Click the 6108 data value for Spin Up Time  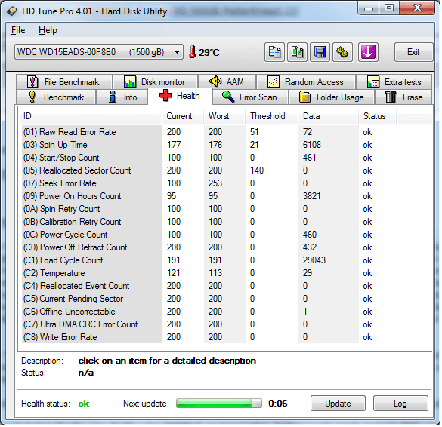point(312,145)
